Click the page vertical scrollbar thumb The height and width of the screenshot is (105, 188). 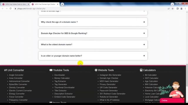tap(187, 75)
